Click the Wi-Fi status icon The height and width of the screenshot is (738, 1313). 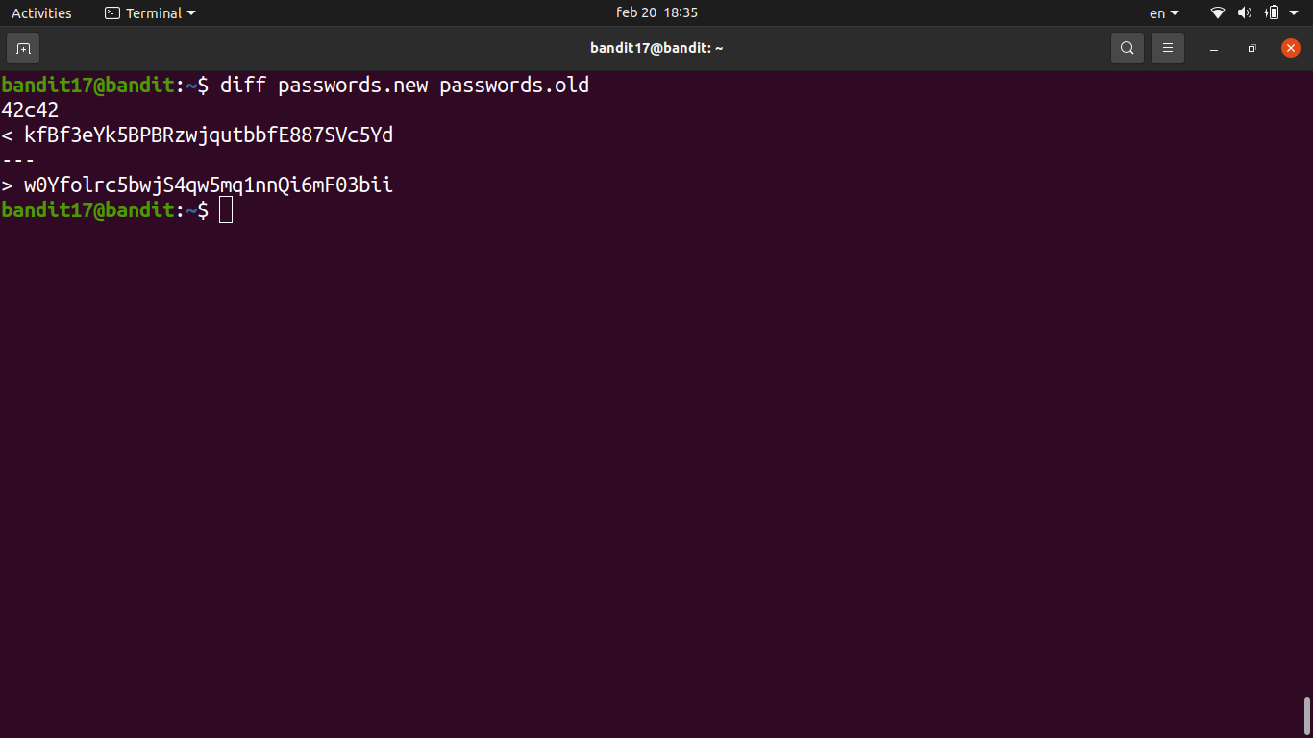[x=1218, y=12]
